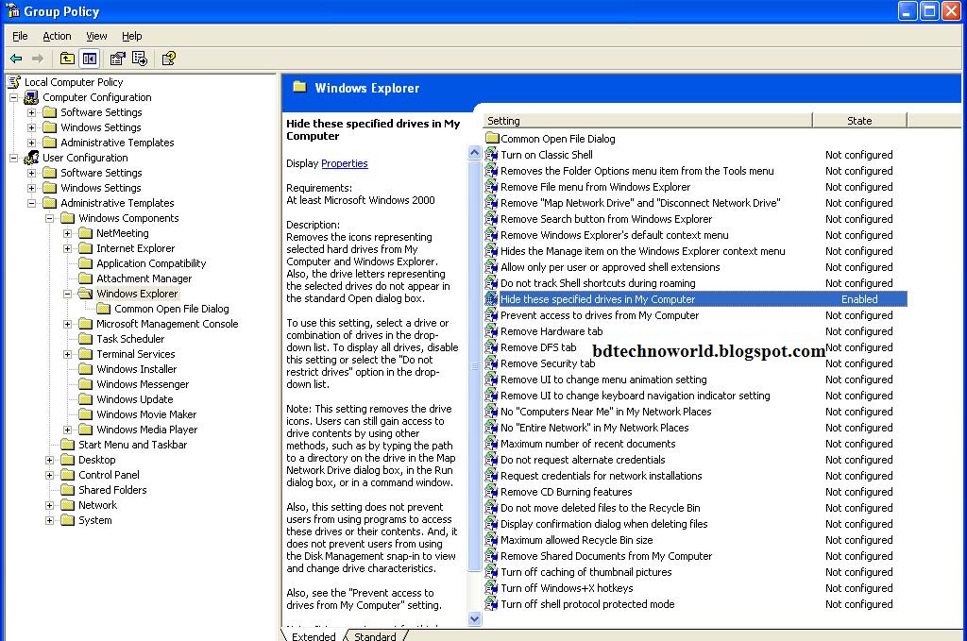Click the Windows Update folder icon
967x641 pixels.
[x=86, y=399]
